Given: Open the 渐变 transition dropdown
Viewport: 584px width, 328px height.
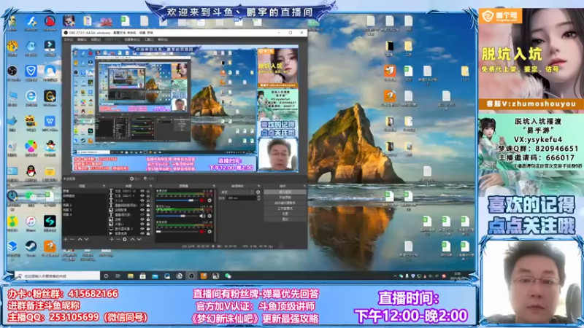Looking at the screenshot, I should (237, 192).
